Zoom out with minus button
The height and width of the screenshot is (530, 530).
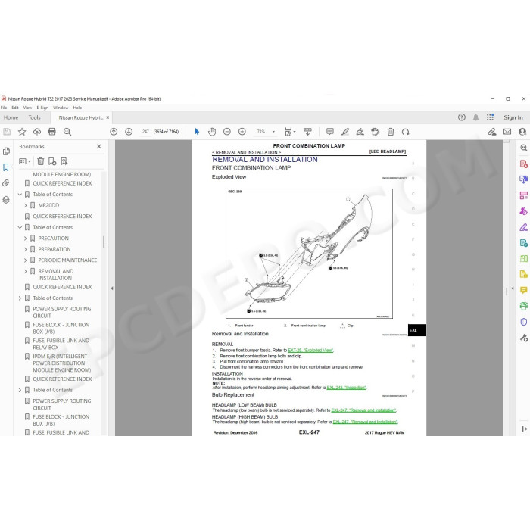point(227,132)
